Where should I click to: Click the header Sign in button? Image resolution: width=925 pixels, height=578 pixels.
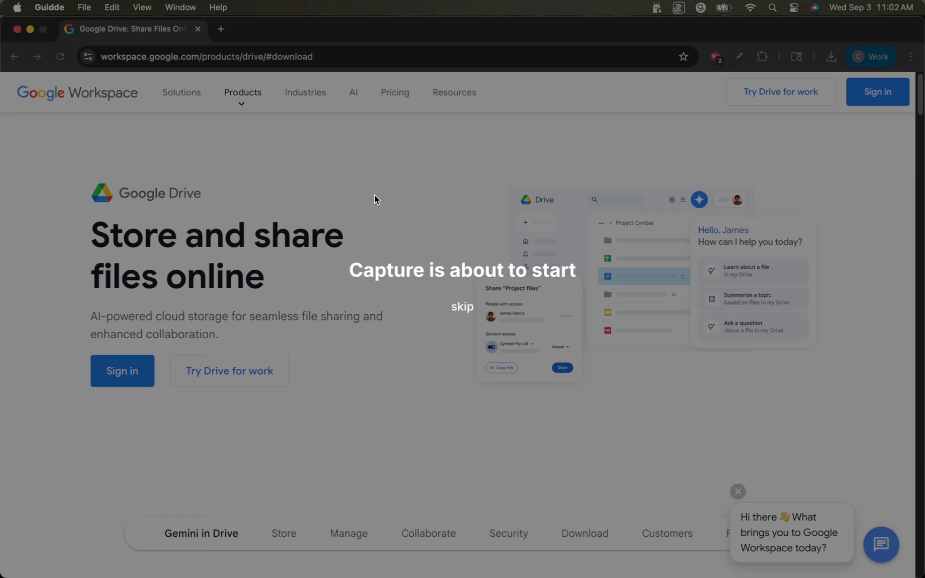tap(877, 92)
